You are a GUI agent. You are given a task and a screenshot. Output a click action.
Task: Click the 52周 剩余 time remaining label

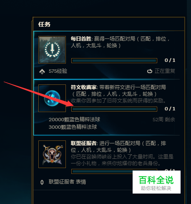(x=164, y=120)
